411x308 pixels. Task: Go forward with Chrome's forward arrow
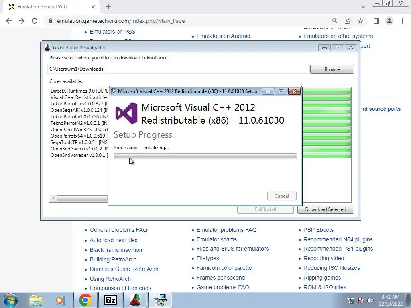[22, 21]
